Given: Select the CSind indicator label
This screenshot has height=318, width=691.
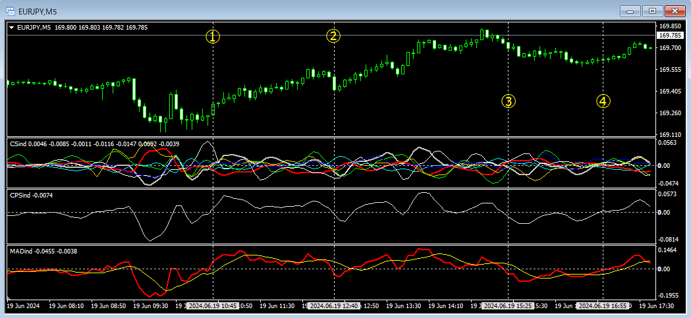Looking at the screenshot, I should tap(94, 144).
